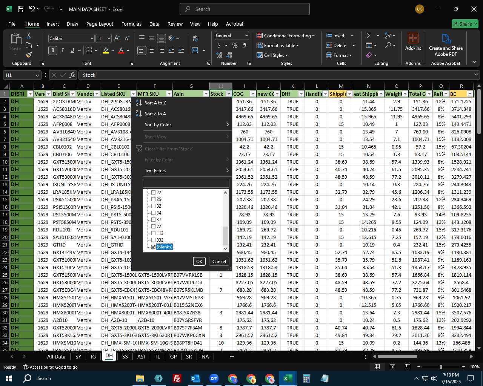Viewport: 483px width, 386px height.
Task: Click the Percent Style icon
Action: 235,45
